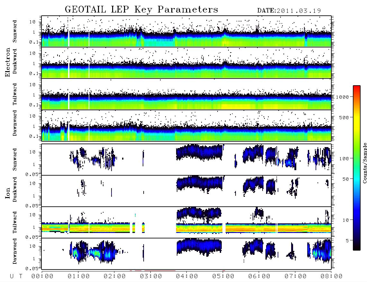Click inside the Ion Tailward spectrogram panel

186,222
